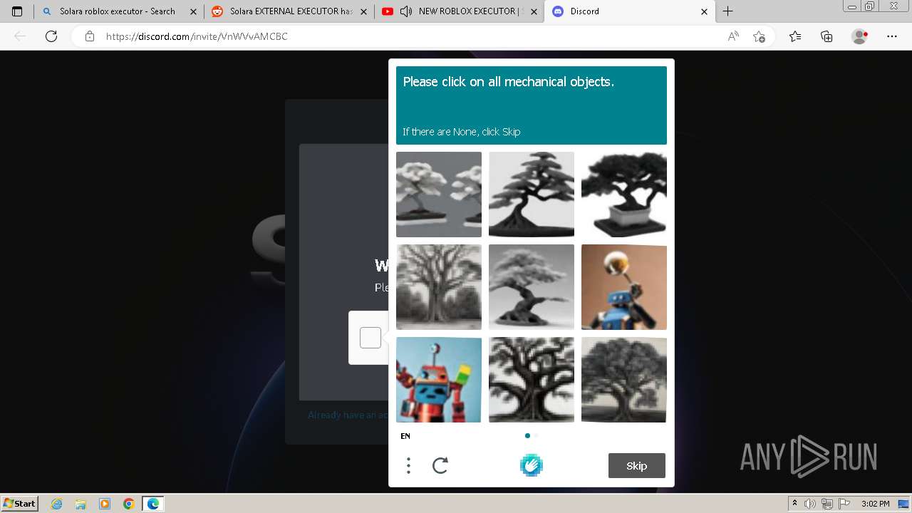This screenshot has width=912, height=513.
Task: Open the Read aloud icon
Action: tap(733, 36)
